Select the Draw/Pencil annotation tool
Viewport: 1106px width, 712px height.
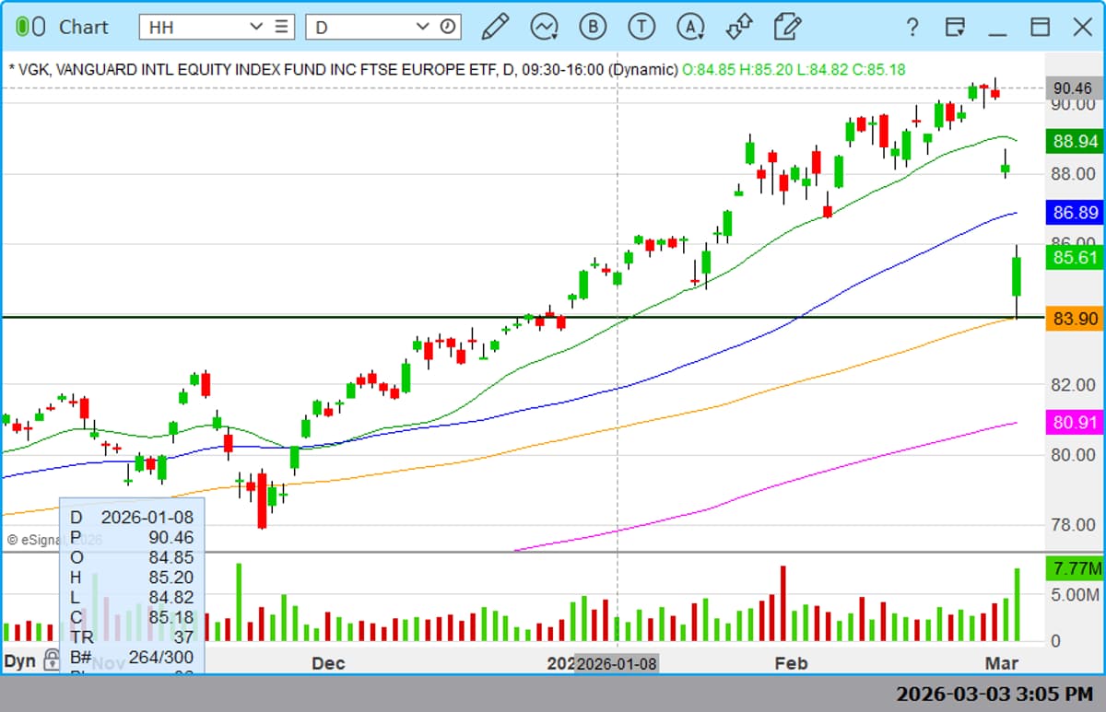pyautogui.click(x=494, y=28)
